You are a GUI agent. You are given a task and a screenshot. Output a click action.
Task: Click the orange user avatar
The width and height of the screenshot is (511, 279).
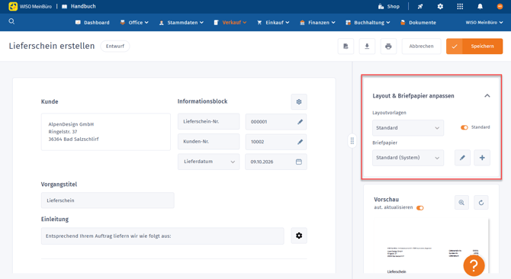(x=500, y=7)
